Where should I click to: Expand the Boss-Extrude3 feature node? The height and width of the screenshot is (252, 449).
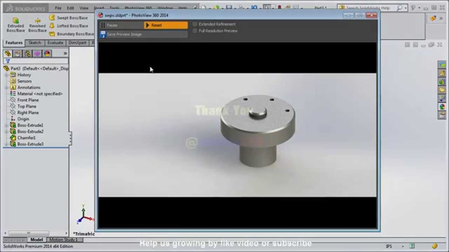click(x=6, y=144)
